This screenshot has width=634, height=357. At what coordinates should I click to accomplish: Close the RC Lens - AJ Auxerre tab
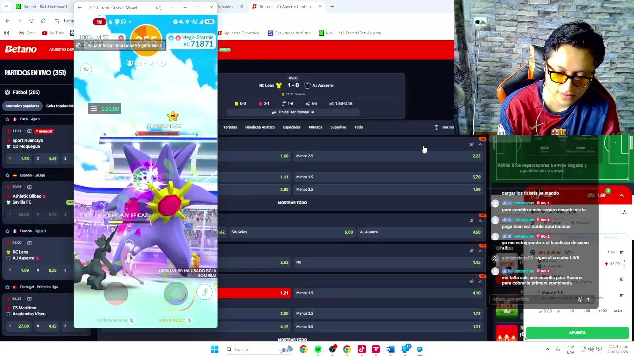point(320,7)
